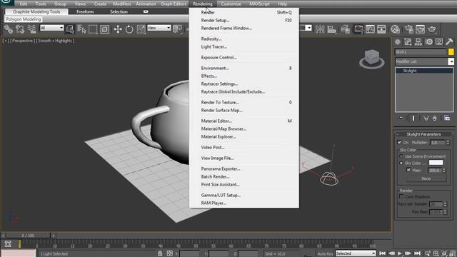
Task: Toggle Window/Crossing selection icon
Action: pos(104,29)
